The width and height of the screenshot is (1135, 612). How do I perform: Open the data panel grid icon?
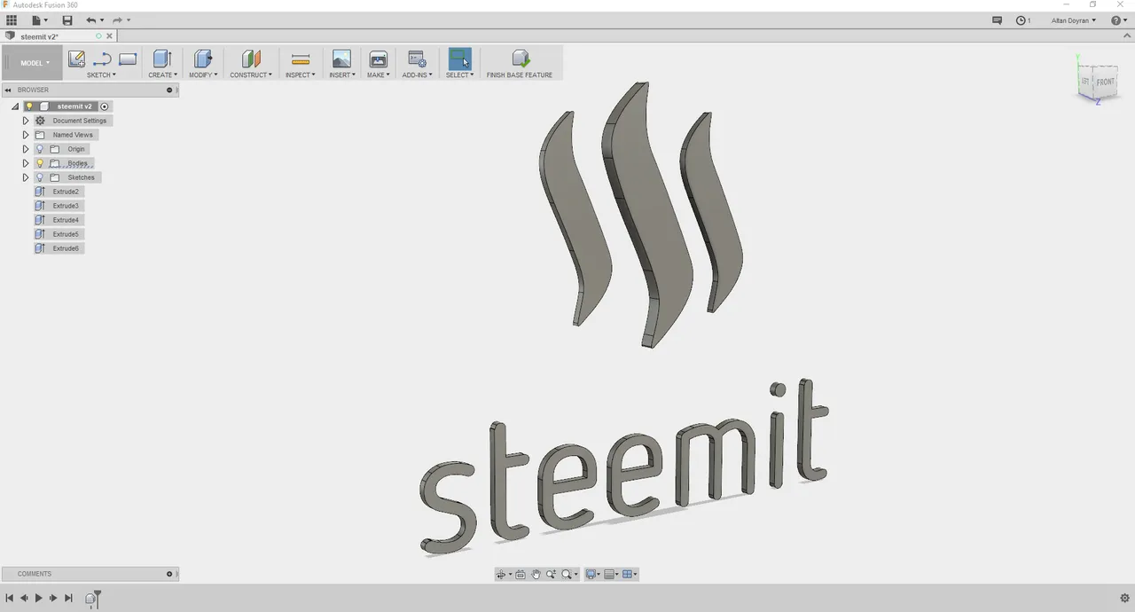pos(12,20)
